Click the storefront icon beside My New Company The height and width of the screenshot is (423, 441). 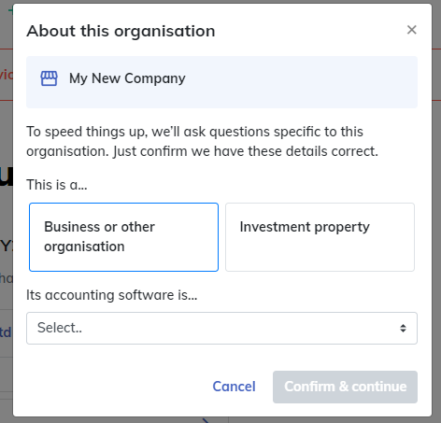(x=49, y=78)
